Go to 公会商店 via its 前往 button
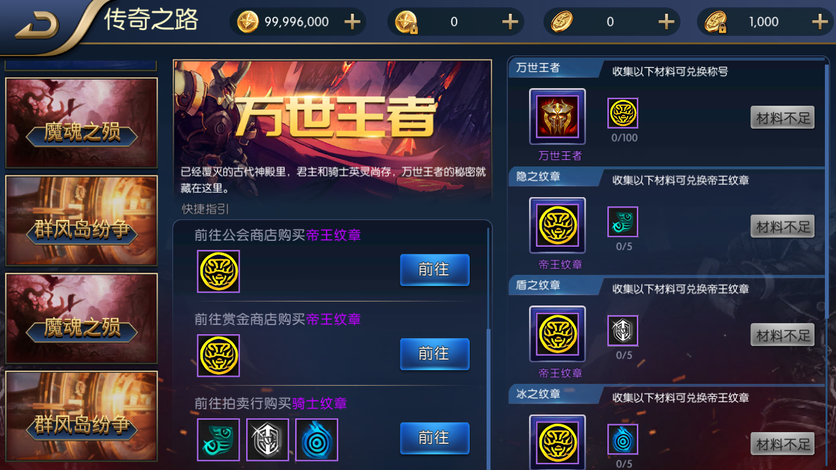 click(434, 270)
